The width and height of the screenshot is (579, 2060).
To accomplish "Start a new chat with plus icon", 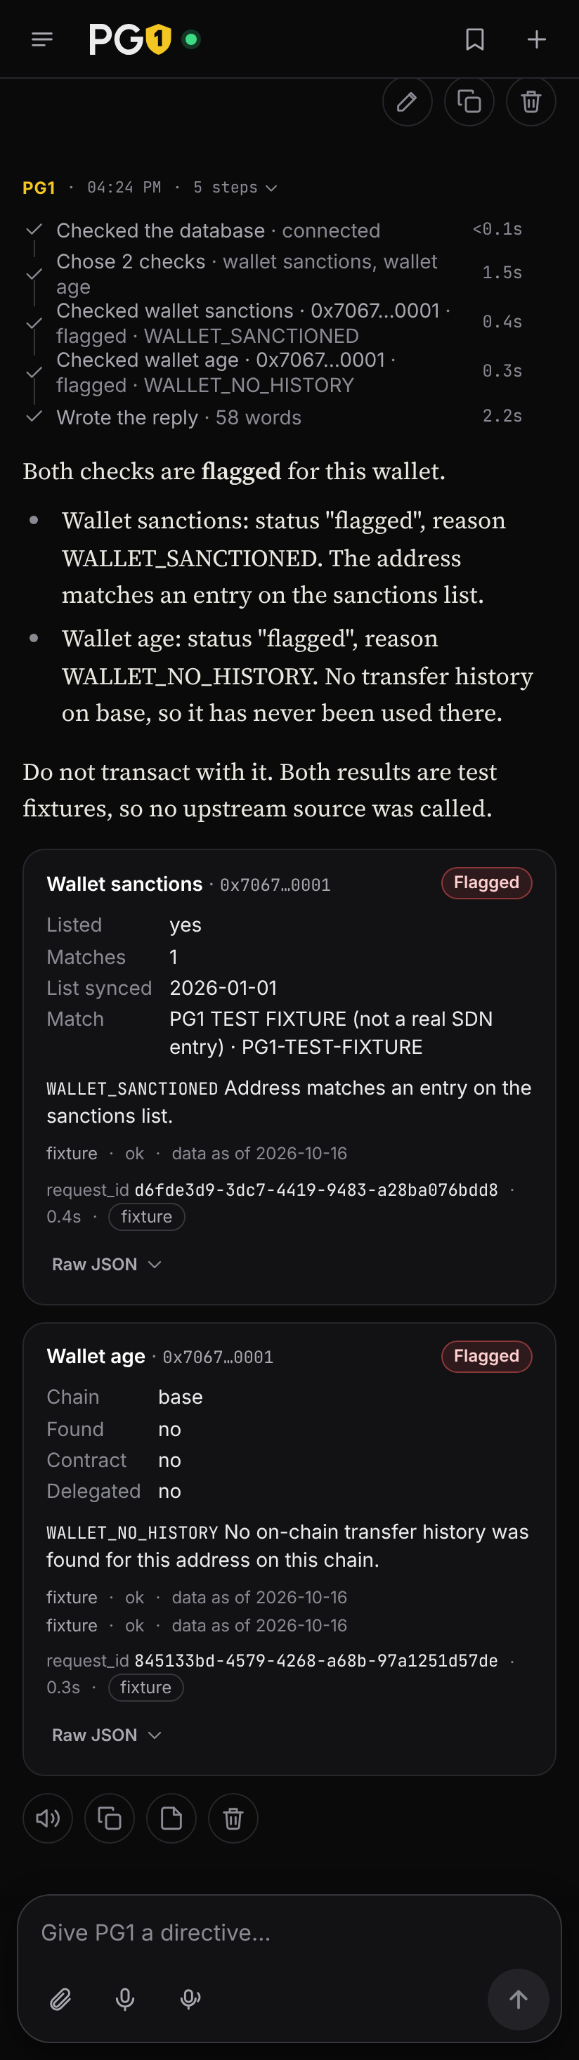I will [537, 39].
